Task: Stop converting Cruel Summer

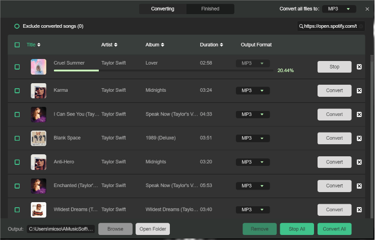Action: (334, 67)
